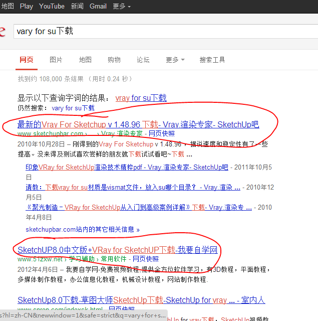The height and width of the screenshot is (321, 318).
Task: Open 网页快照 for the 51zxw.net result
Action: [x=146, y=259]
